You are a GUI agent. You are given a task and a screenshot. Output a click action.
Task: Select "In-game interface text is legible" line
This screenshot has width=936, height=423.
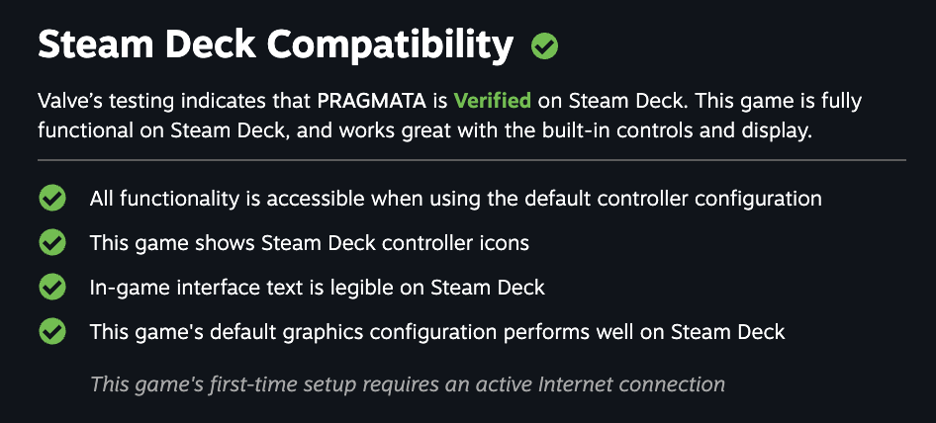coord(317,287)
